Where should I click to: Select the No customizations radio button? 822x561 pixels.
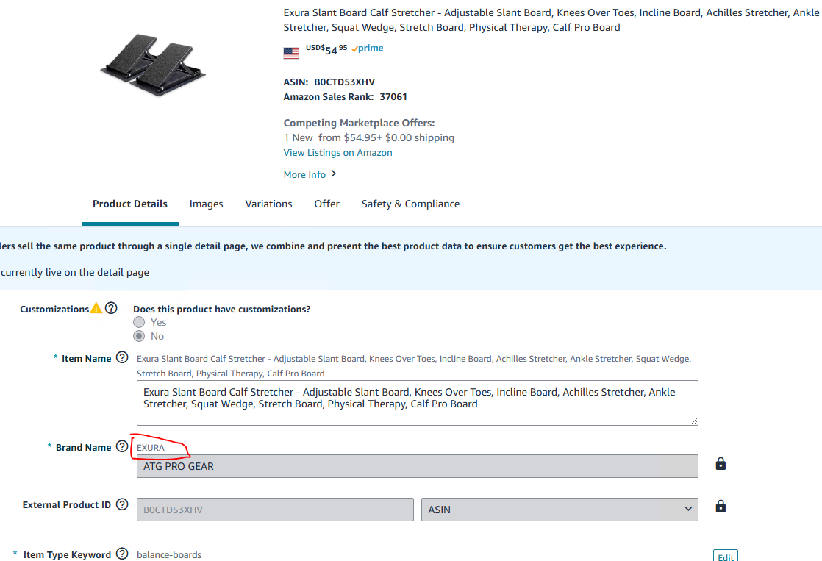tap(139, 336)
